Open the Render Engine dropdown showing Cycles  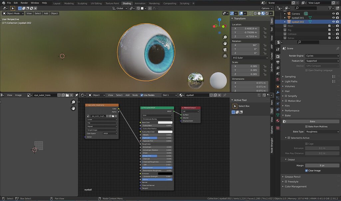click(x=322, y=56)
